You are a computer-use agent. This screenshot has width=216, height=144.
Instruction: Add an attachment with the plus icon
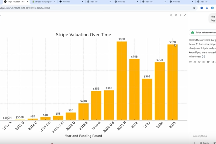(x=194, y=143)
